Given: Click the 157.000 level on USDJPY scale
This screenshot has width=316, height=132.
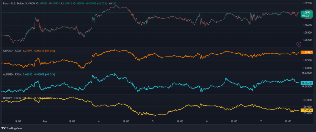Looking at the screenshot, I should coord(308,100).
